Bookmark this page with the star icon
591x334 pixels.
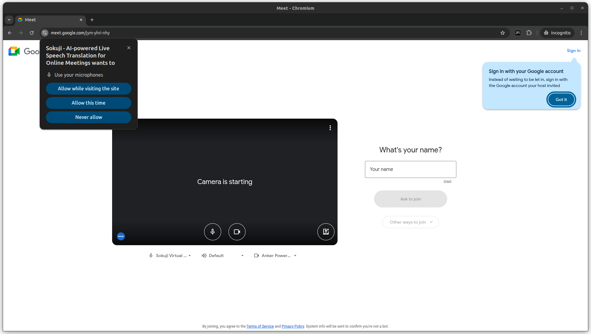pos(503,33)
